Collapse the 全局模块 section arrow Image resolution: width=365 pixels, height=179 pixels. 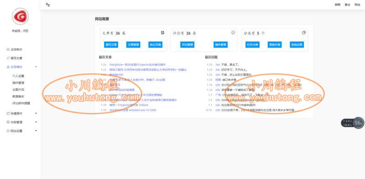coord(36,67)
